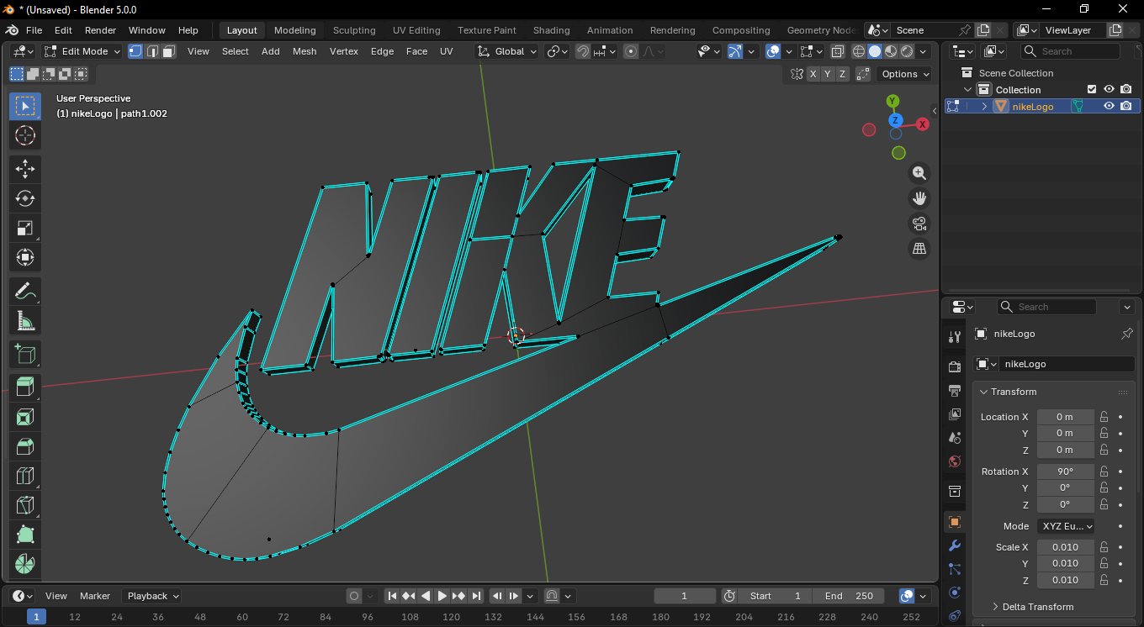Switch to face select mode

pos(168,51)
